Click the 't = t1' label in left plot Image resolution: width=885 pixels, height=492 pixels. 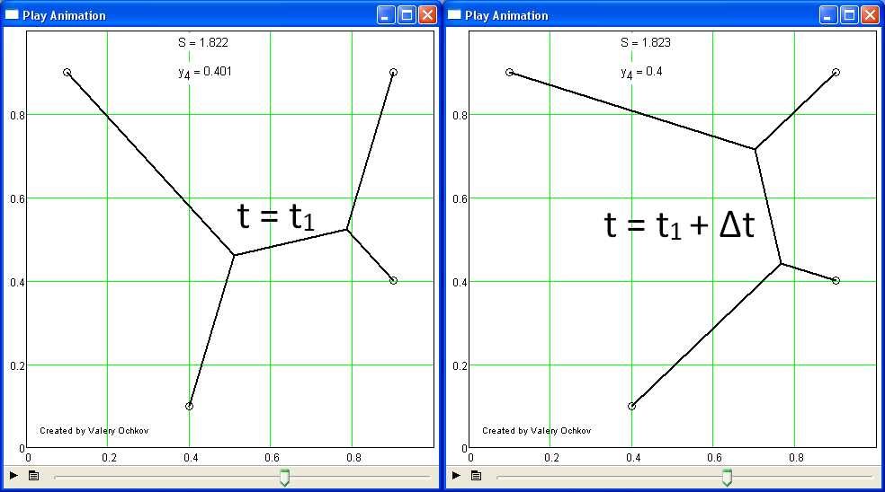(275, 216)
